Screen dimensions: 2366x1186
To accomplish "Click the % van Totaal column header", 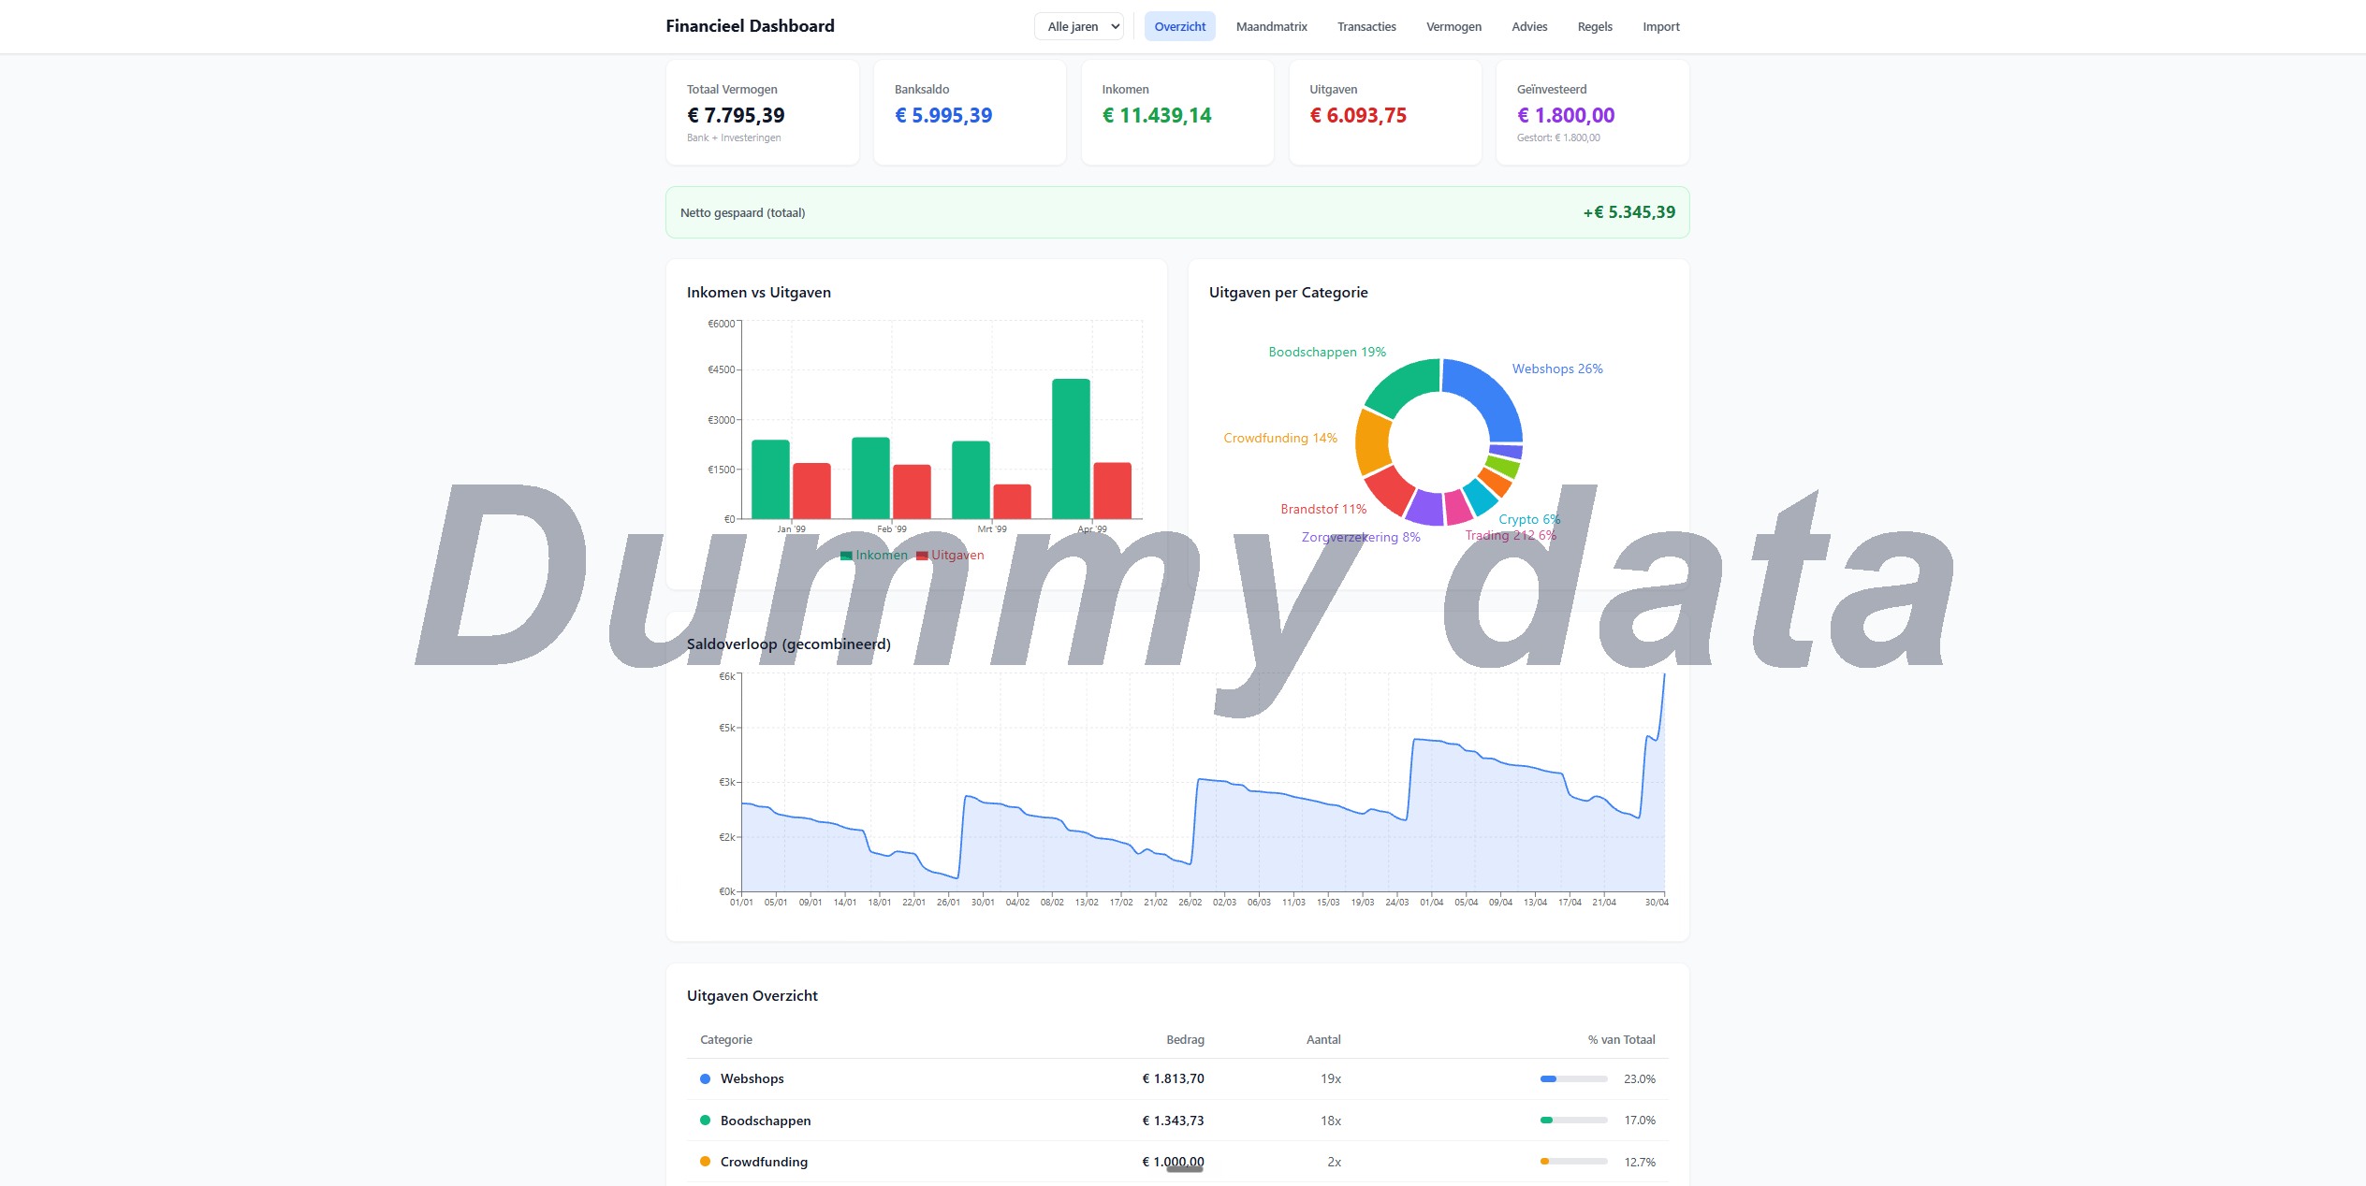I will click(1621, 1039).
